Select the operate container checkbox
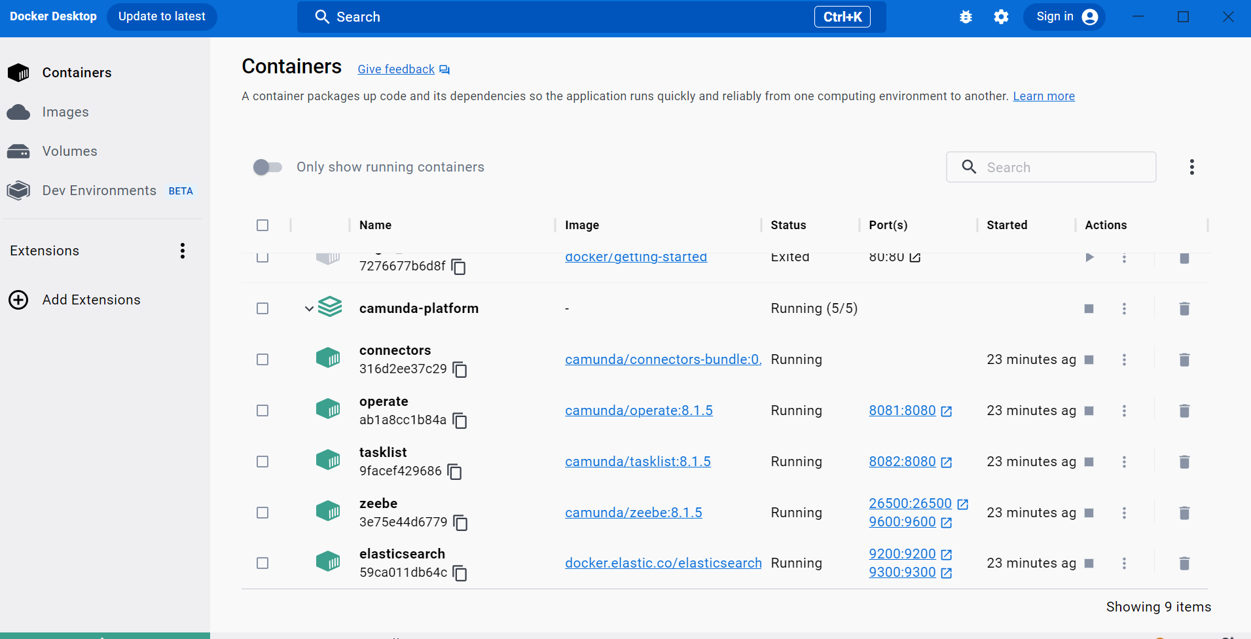Viewport: 1251px width, 639px height. (x=263, y=411)
